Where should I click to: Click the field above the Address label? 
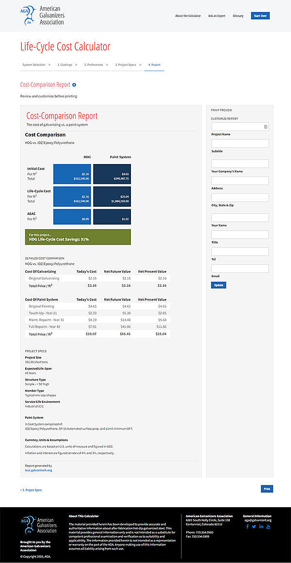(240, 181)
